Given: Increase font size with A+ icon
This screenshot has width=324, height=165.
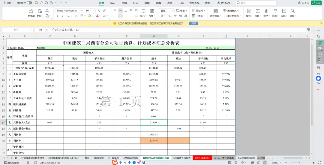Looking at the screenshot, I should [x=99, y=10].
